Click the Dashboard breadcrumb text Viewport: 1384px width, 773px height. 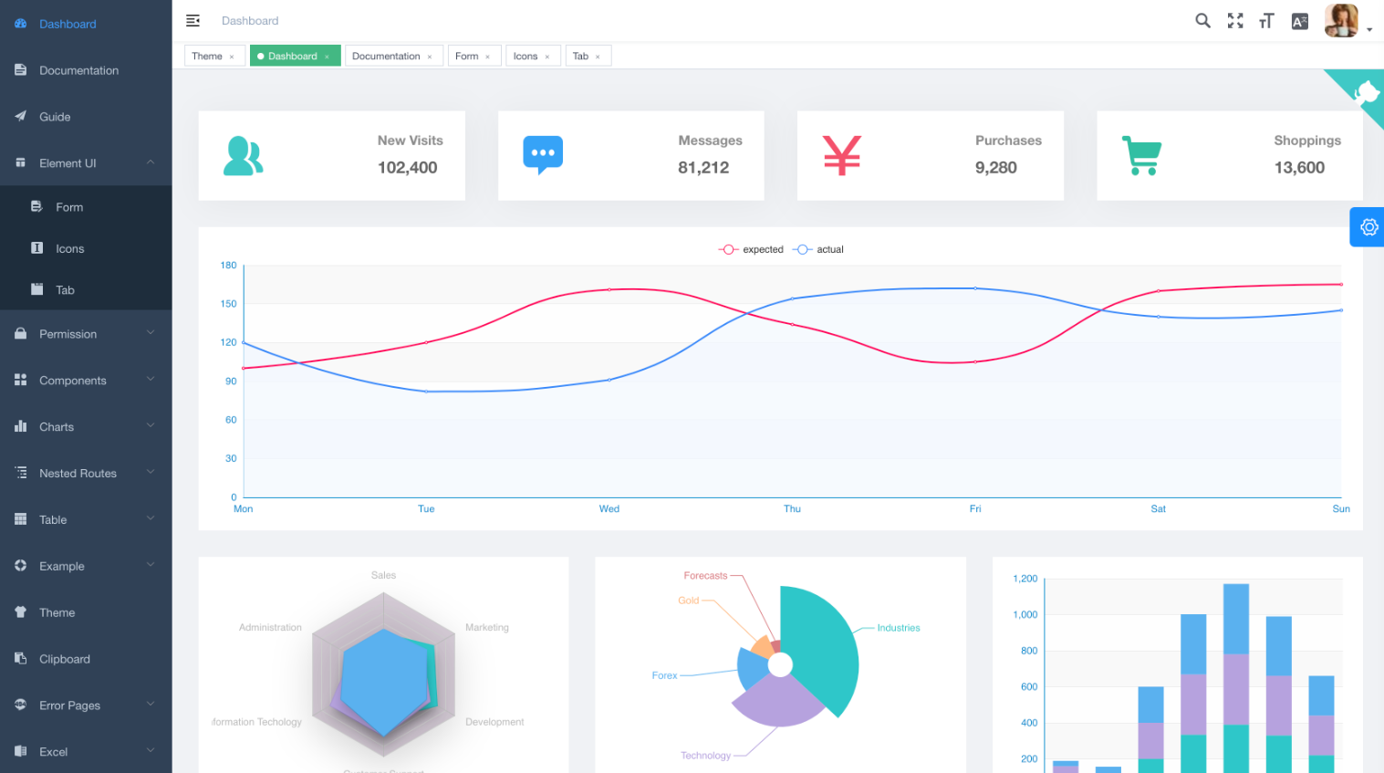(x=250, y=20)
